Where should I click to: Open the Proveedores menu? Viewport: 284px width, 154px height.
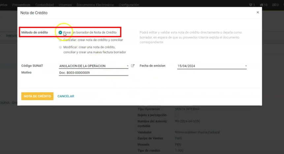point(21,5)
